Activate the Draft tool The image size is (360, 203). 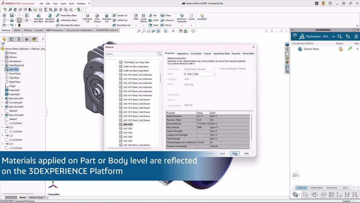(153, 20)
